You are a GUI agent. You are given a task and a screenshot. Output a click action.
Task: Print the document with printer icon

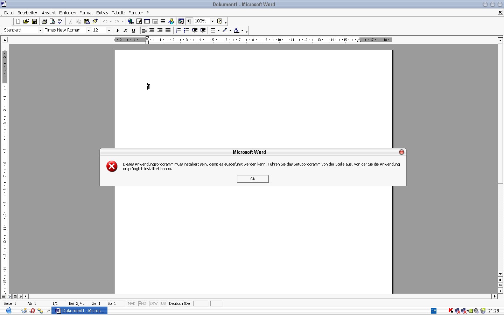[x=44, y=21]
